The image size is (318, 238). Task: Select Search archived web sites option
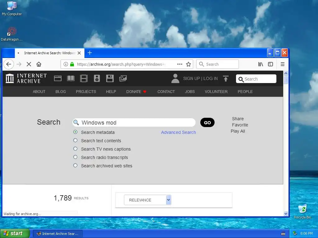point(75,165)
